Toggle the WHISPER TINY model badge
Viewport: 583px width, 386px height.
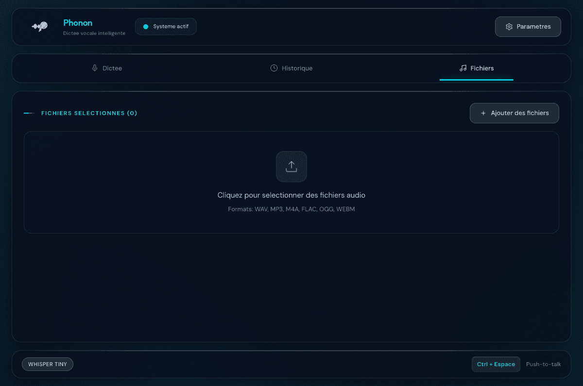pyautogui.click(x=47, y=364)
